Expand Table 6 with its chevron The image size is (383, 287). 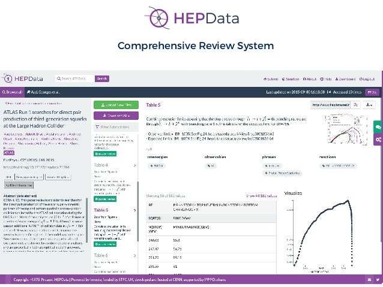pos(135,256)
